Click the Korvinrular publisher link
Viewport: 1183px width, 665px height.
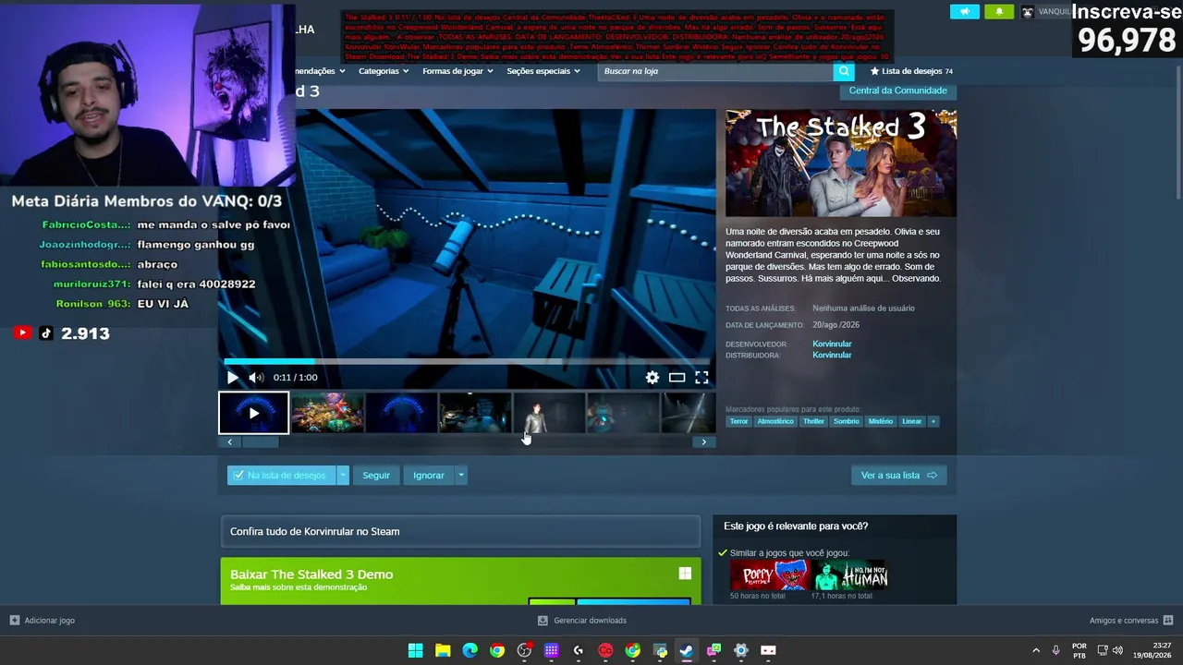coord(832,356)
